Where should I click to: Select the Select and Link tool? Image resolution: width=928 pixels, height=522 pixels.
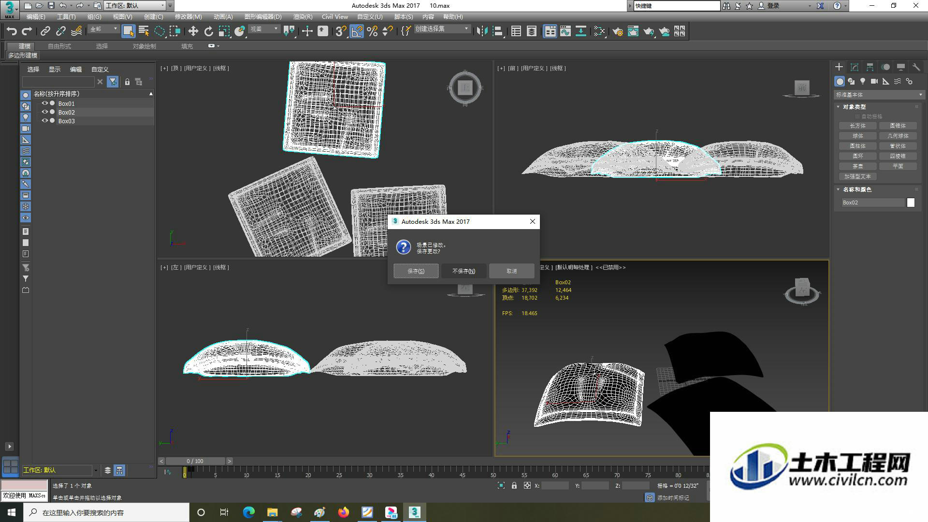click(45, 31)
